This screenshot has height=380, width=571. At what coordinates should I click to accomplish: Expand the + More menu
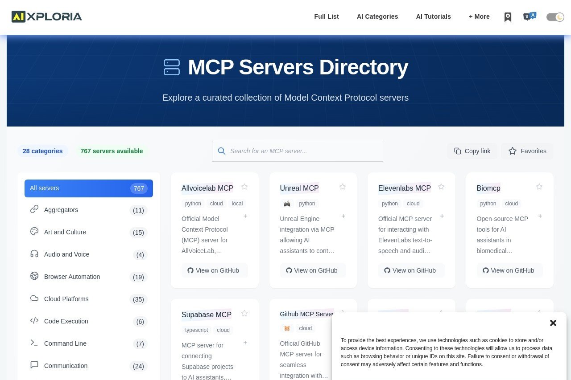tap(479, 16)
